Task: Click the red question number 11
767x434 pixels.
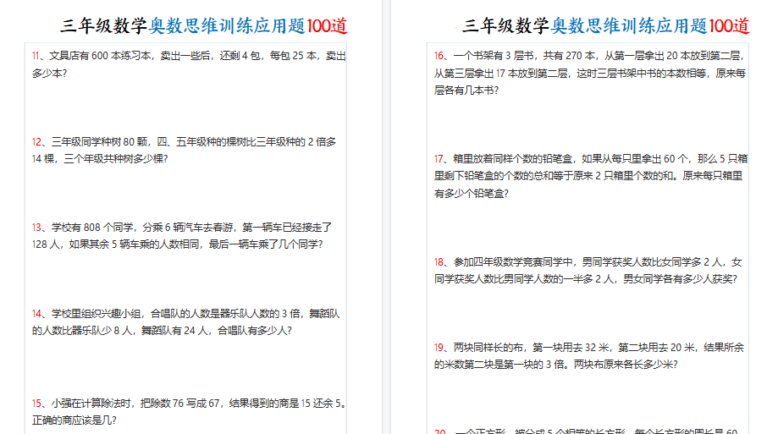Action: [x=37, y=57]
